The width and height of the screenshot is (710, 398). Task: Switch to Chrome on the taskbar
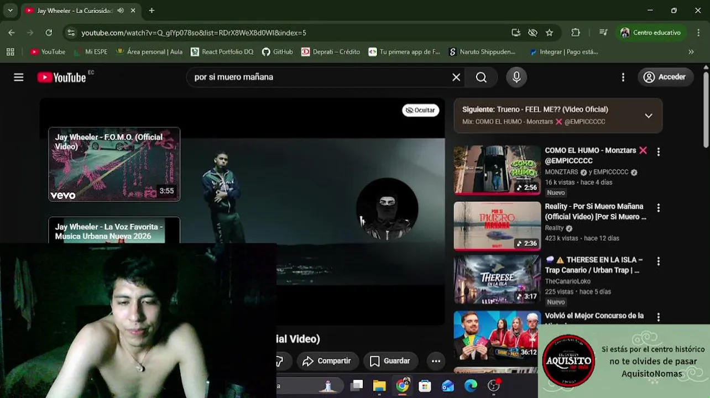click(x=403, y=385)
